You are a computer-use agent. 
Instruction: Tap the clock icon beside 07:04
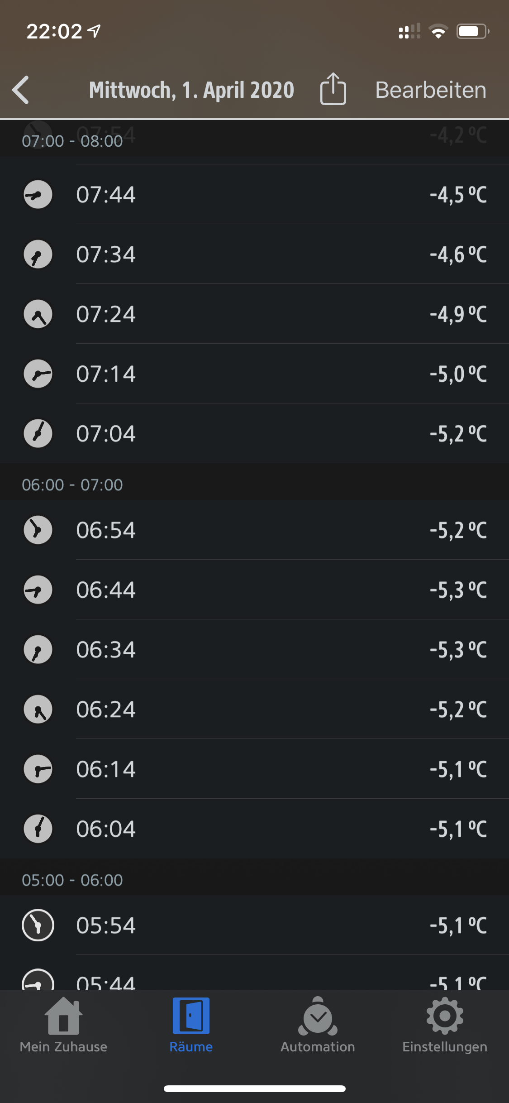coord(38,434)
